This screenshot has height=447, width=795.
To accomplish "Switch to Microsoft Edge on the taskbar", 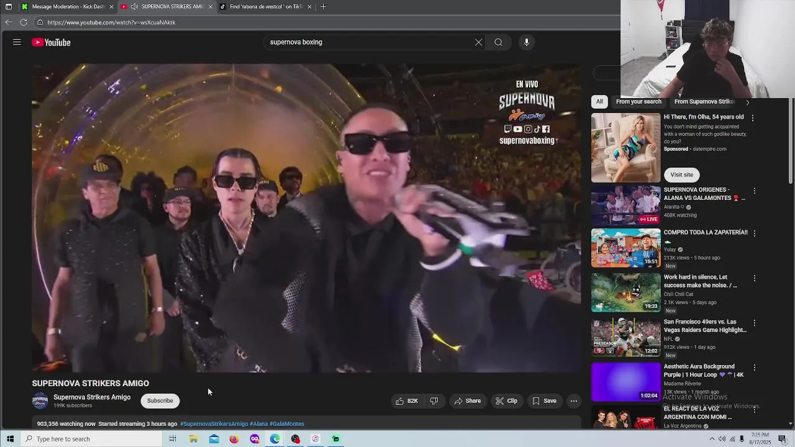I will click(x=275, y=439).
